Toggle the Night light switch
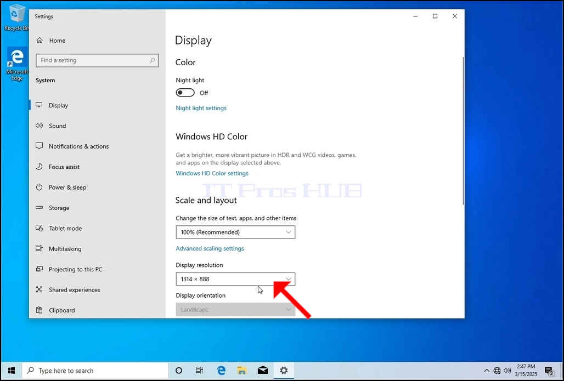This screenshot has height=381, width=564. coord(185,93)
